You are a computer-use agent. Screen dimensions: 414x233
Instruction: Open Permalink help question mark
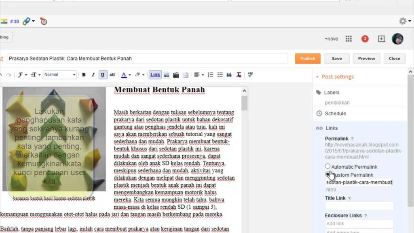pos(352,139)
